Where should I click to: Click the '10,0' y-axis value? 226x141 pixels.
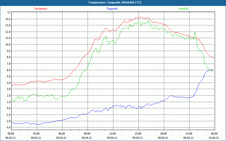8,44
